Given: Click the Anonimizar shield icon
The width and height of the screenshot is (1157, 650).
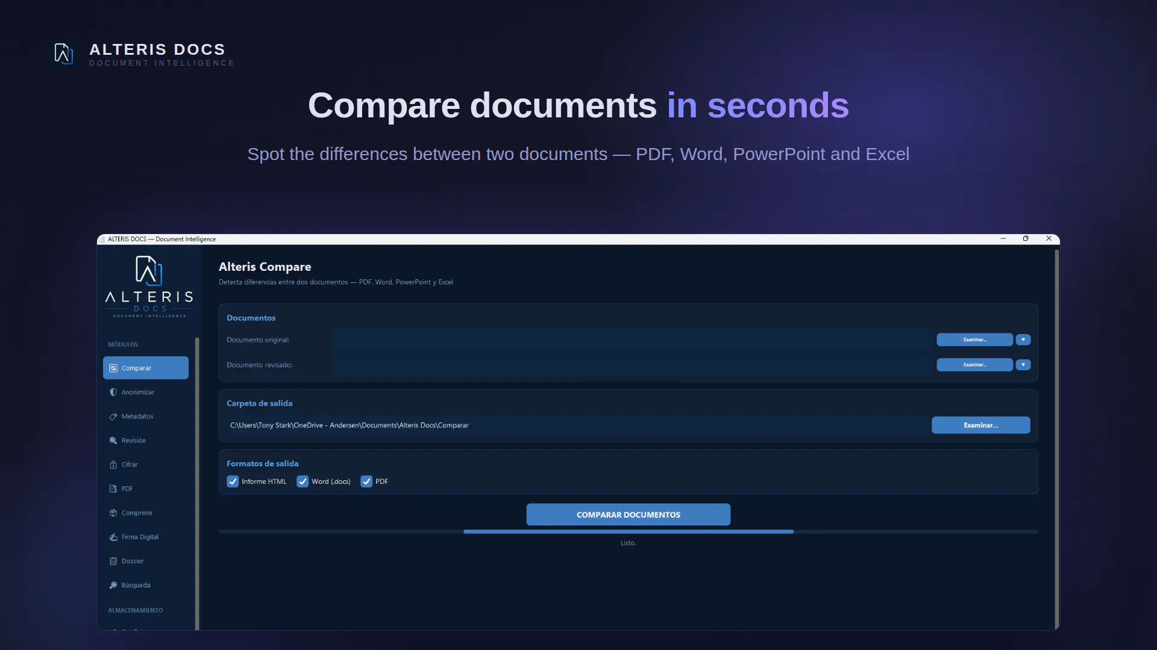Looking at the screenshot, I should tap(113, 392).
